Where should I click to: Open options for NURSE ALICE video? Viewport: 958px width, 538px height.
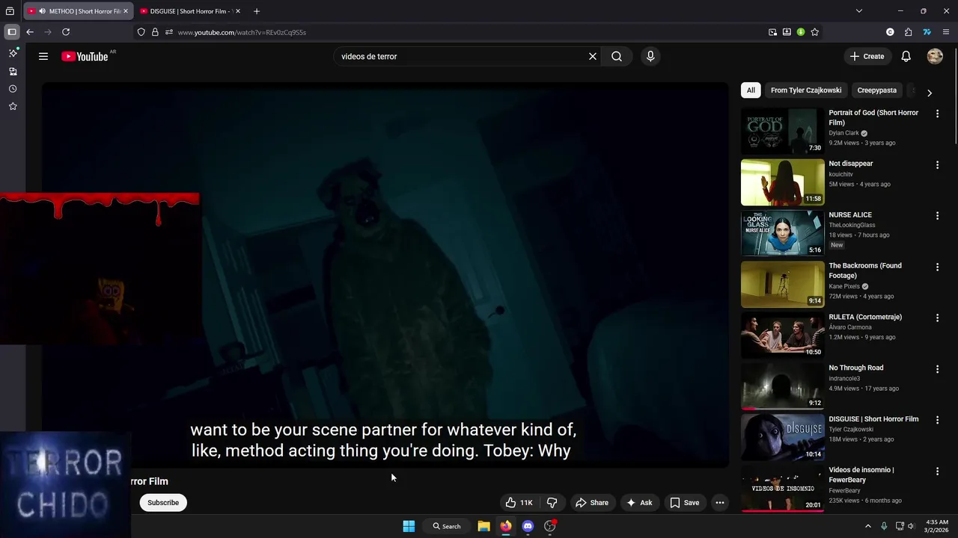pos(937,216)
